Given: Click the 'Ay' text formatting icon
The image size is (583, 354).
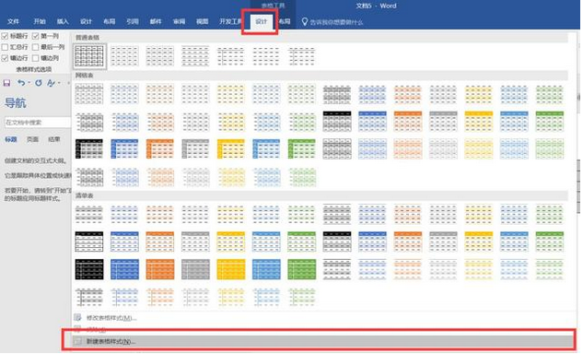Looking at the screenshot, I should (51, 83).
